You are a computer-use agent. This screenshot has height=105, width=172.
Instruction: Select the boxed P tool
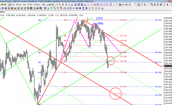point(79,5)
